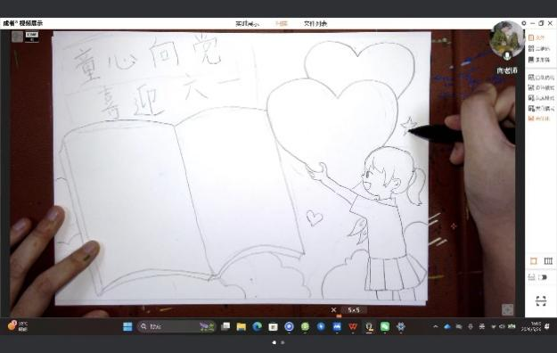The height and width of the screenshot is (353, 557).
Task: Switch to the left header tab beside the orange one
Action: [x=247, y=24]
